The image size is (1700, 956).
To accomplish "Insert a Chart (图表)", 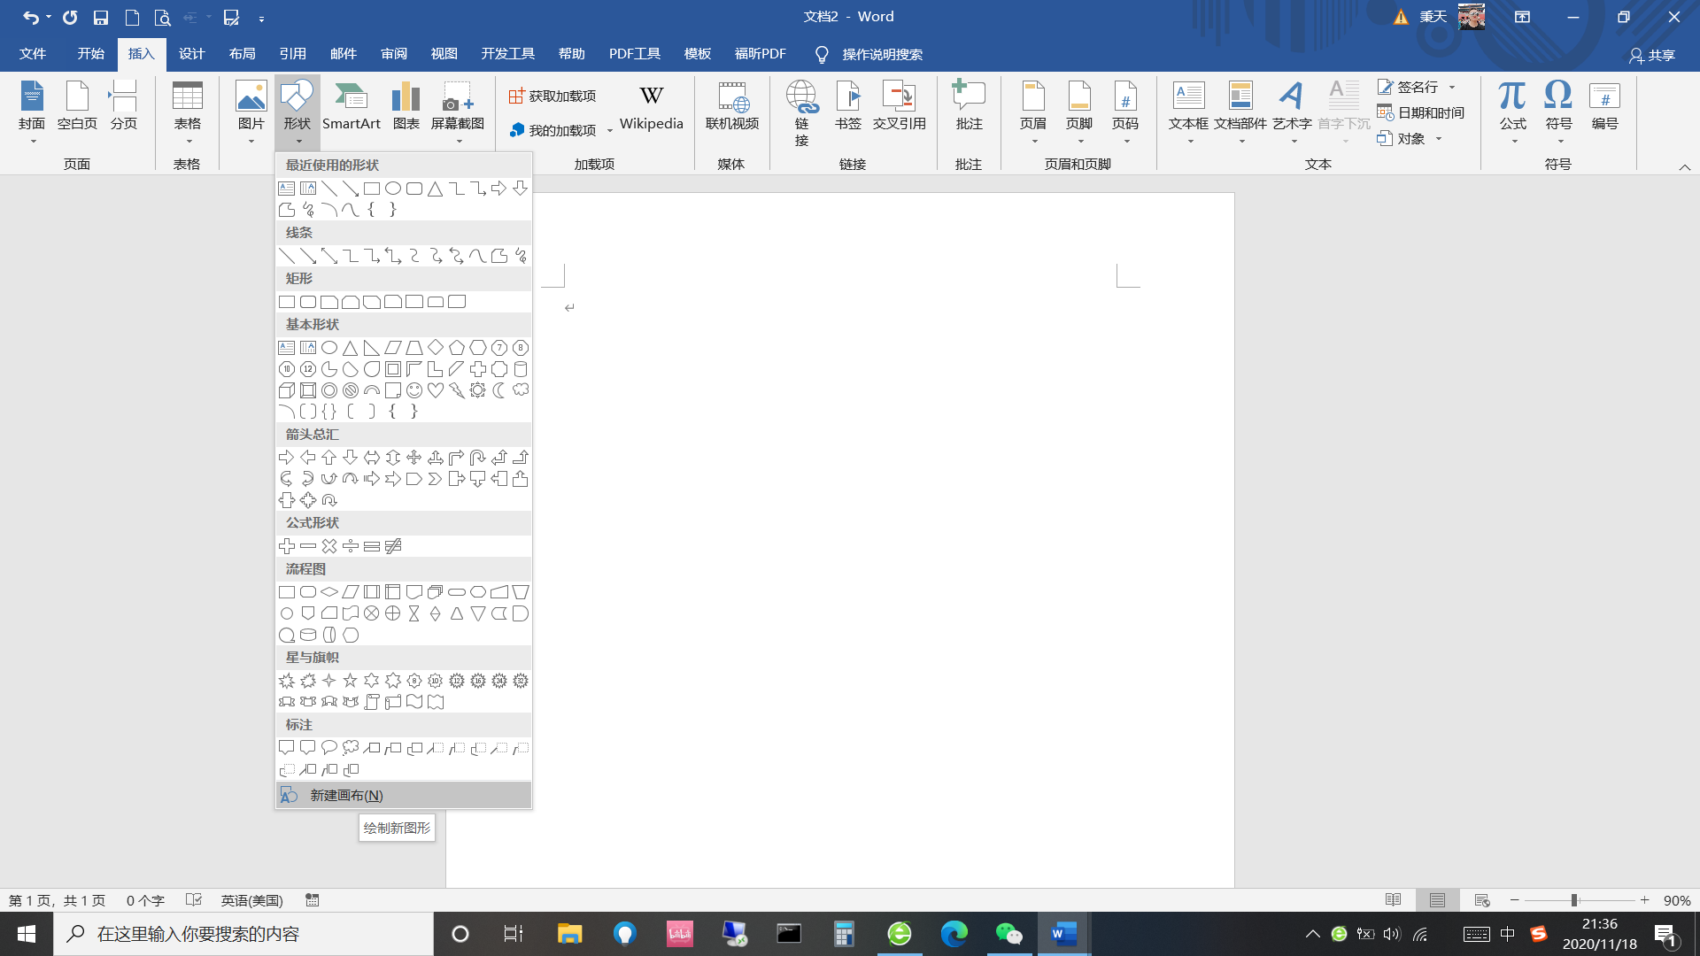I will click(x=406, y=106).
